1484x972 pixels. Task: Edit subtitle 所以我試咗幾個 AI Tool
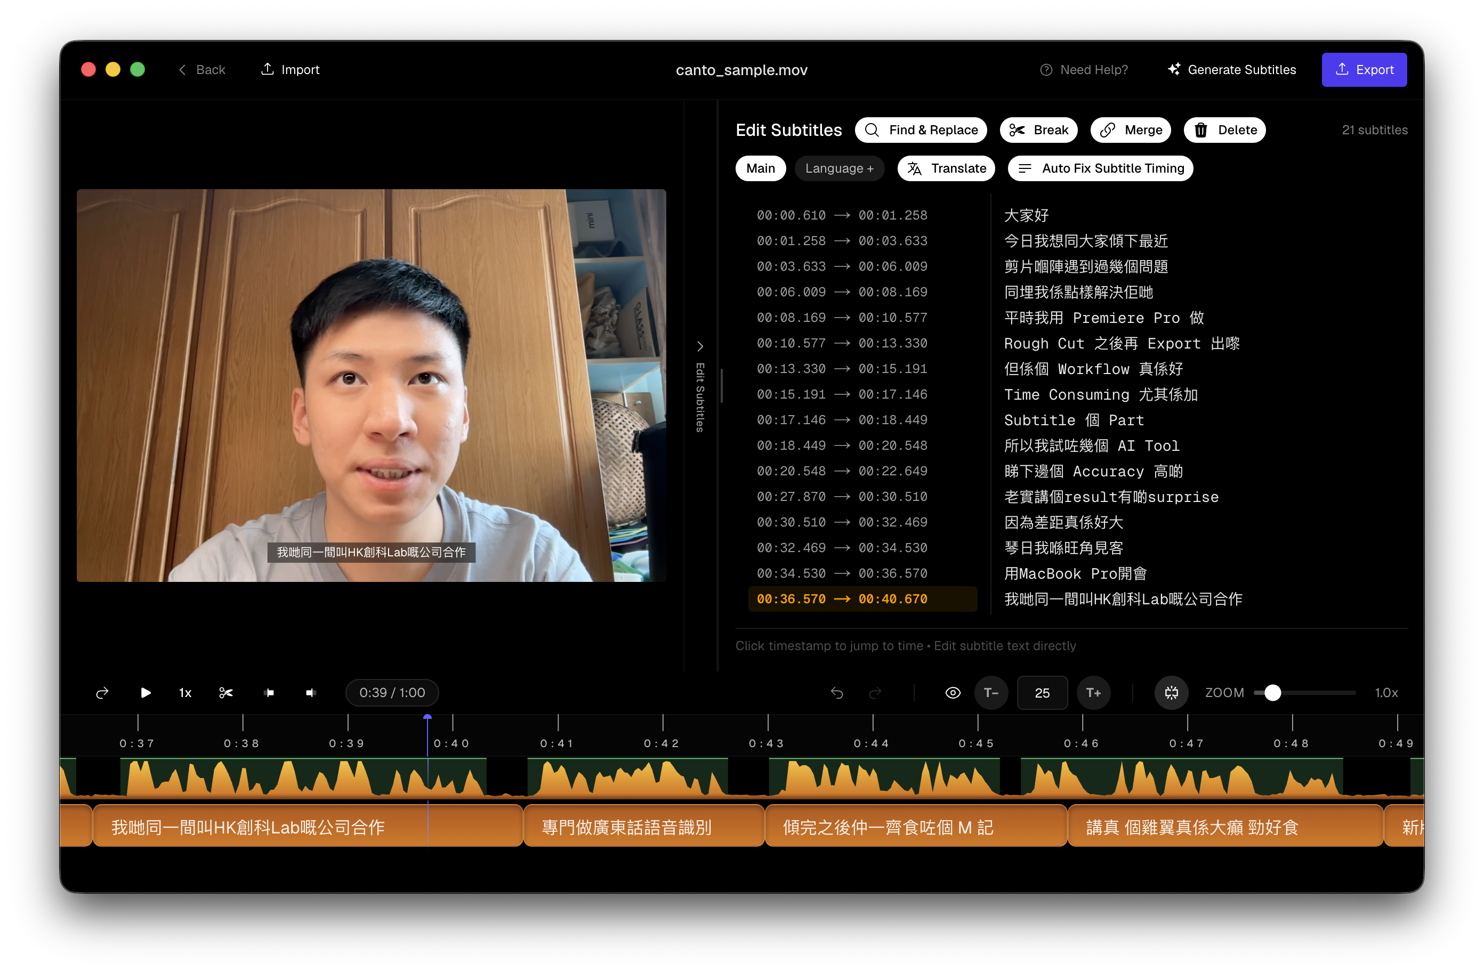(1091, 446)
